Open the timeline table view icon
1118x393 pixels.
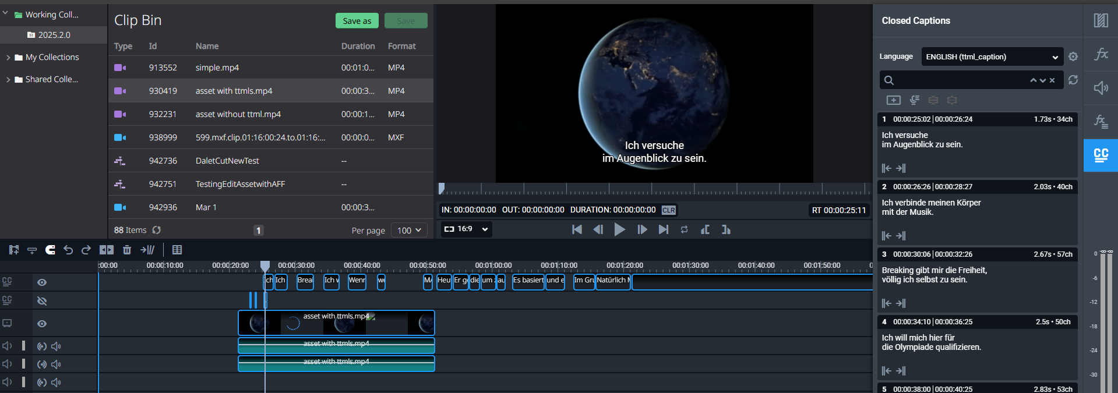(x=177, y=250)
